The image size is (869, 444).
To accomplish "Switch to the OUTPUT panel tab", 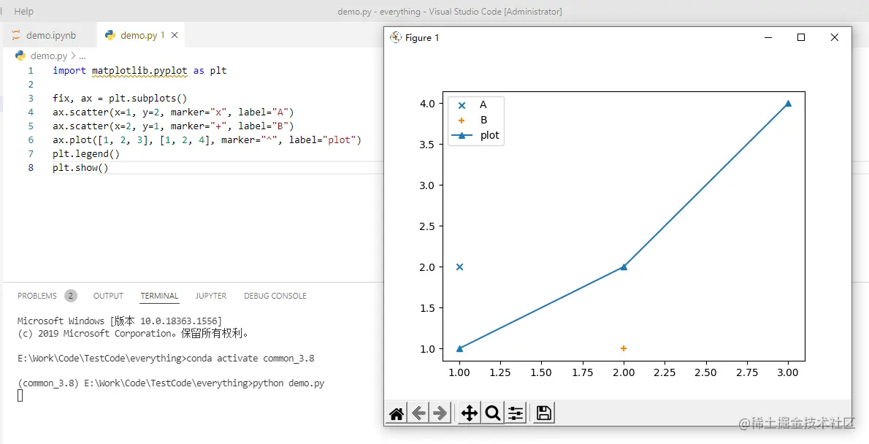I will (108, 296).
